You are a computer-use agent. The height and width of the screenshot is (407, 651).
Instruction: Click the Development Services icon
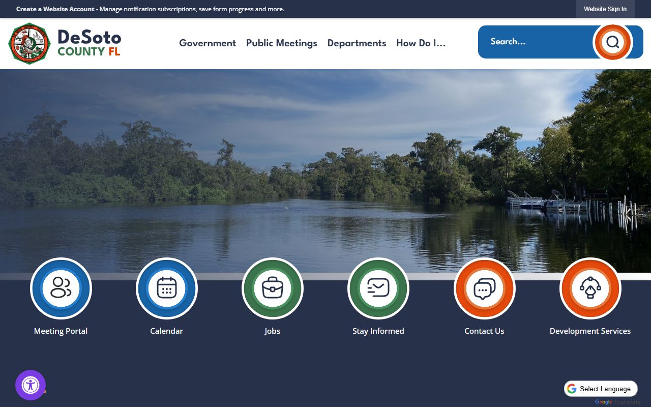coord(590,288)
